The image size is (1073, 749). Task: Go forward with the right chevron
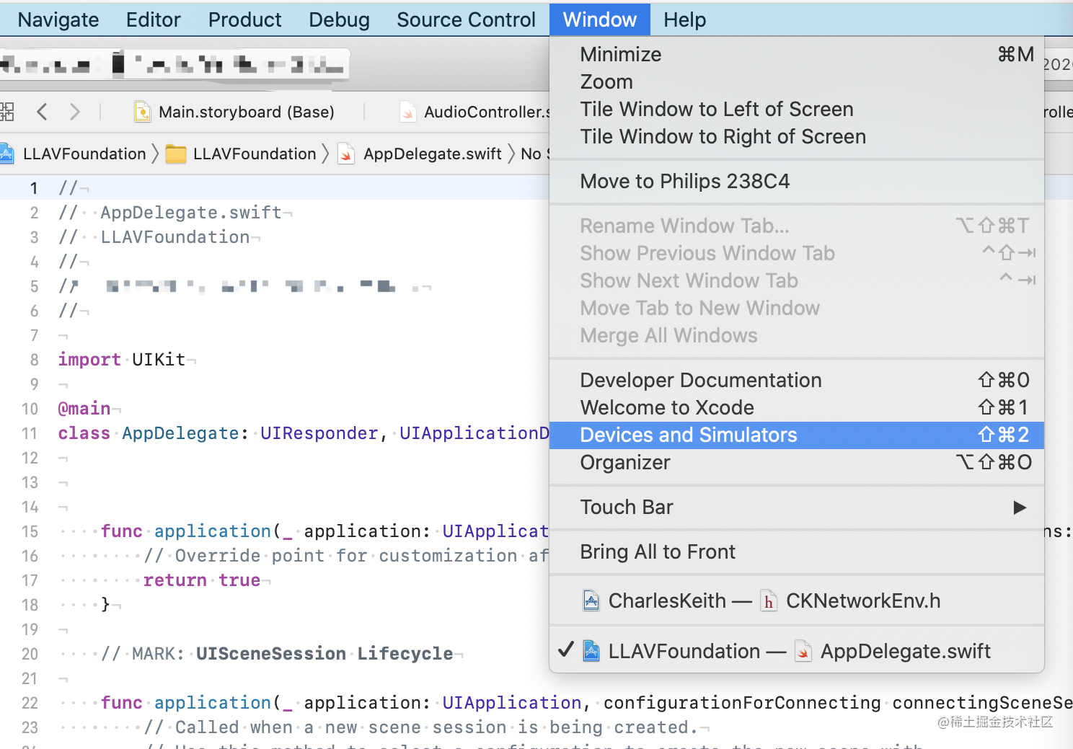[74, 112]
